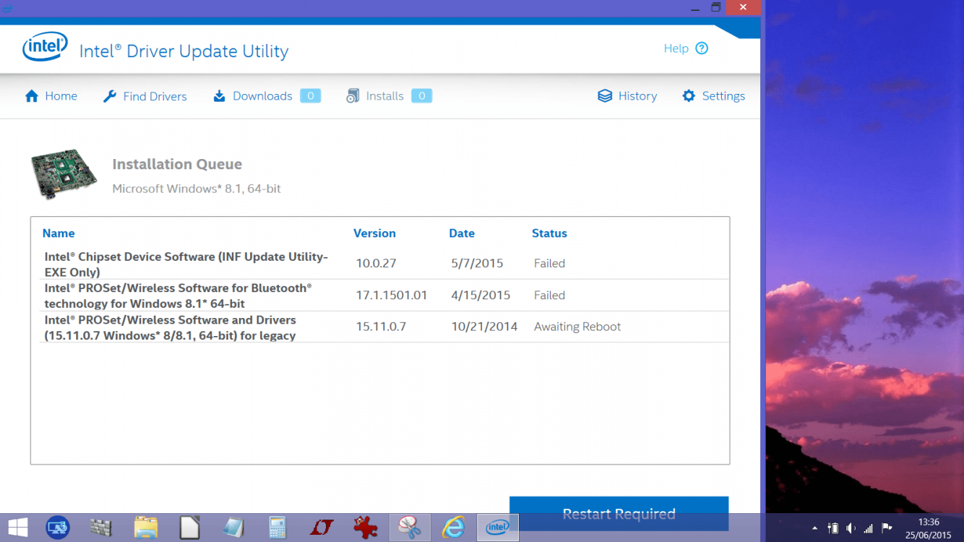The height and width of the screenshot is (542, 964).
Task: Open the Snipping Tool taskbar icon
Action: [410, 528]
